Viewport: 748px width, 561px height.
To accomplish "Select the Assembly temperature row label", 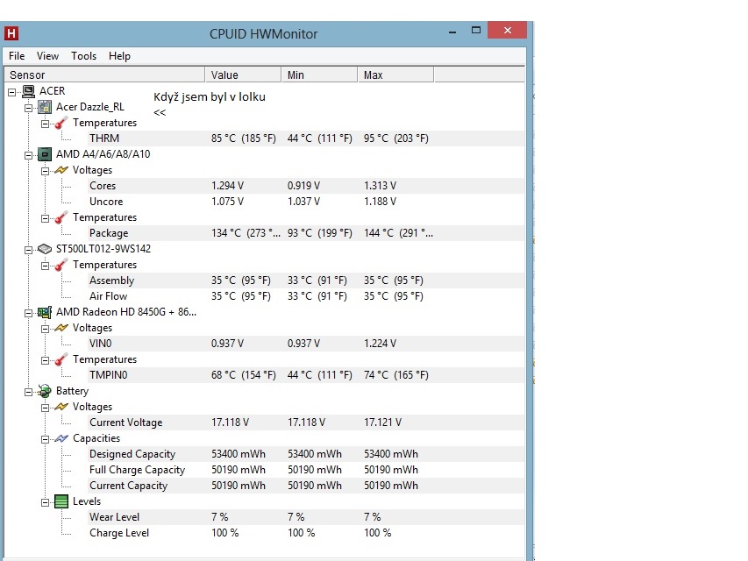I will coord(111,280).
